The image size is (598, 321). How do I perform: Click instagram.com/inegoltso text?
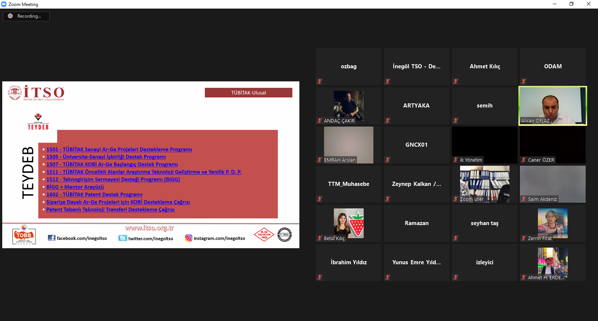(219, 238)
